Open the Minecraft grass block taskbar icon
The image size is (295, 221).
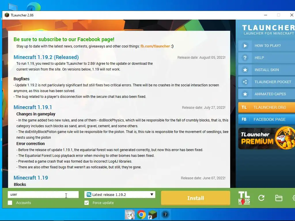[x=153, y=214]
